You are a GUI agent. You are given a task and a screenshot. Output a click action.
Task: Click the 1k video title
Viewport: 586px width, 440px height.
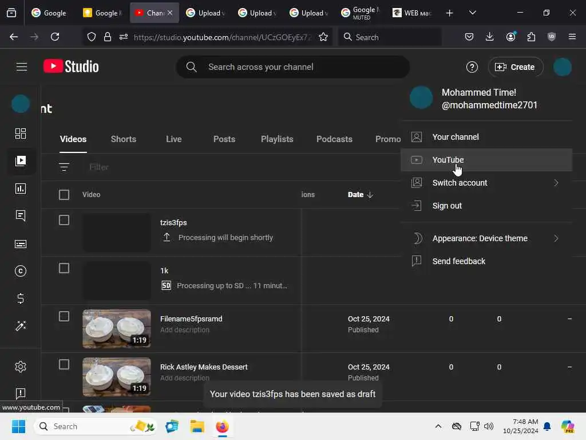pos(164,270)
